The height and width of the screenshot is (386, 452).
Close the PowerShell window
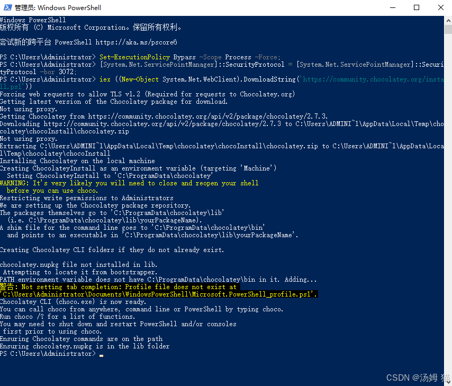point(440,7)
